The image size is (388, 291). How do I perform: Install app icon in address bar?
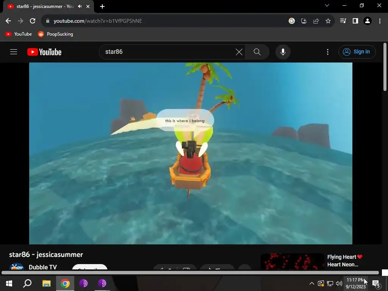[x=304, y=21]
